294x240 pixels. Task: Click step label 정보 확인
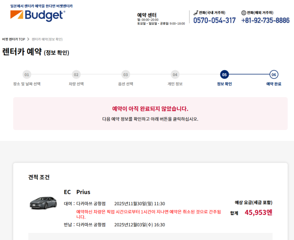(x=224, y=84)
